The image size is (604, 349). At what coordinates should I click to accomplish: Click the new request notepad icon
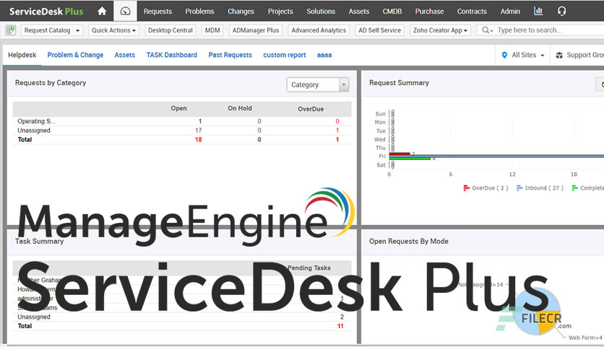click(11, 30)
